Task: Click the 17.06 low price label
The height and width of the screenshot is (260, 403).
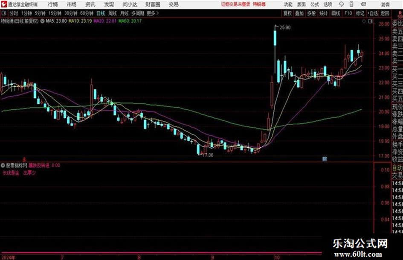Action: [x=208, y=155]
